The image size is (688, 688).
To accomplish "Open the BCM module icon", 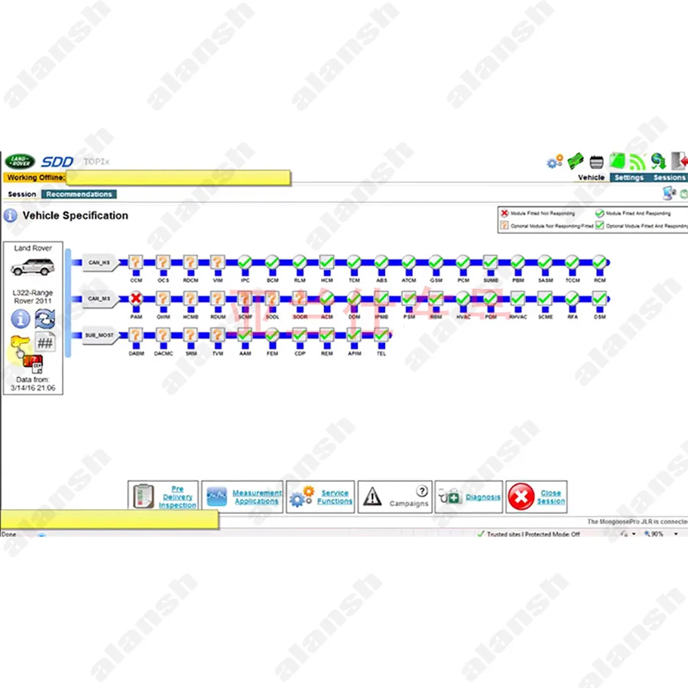I will pyautogui.click(x=272, y=262).
